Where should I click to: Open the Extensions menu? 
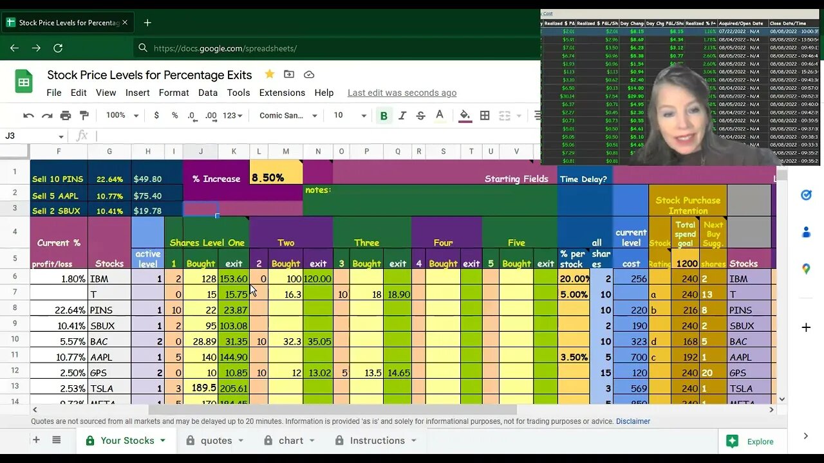click(282, 93)
